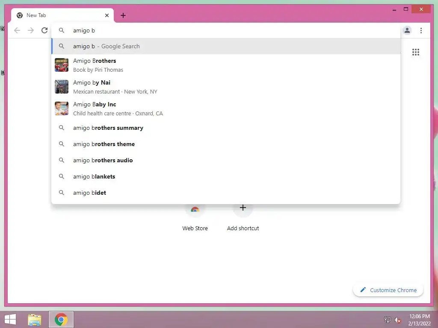
Task: Click search icon beside 'amigo bidet'
Action: 62,193
